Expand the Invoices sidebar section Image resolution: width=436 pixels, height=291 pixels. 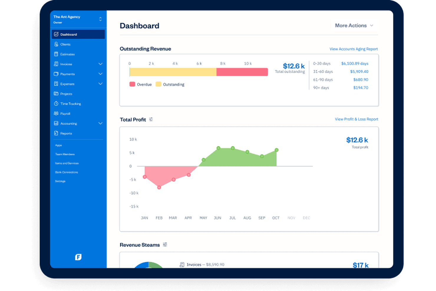click(100, 64)
